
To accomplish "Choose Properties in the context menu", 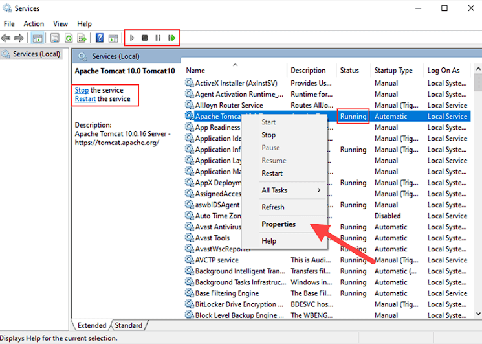I will click(x=278, y=224).
